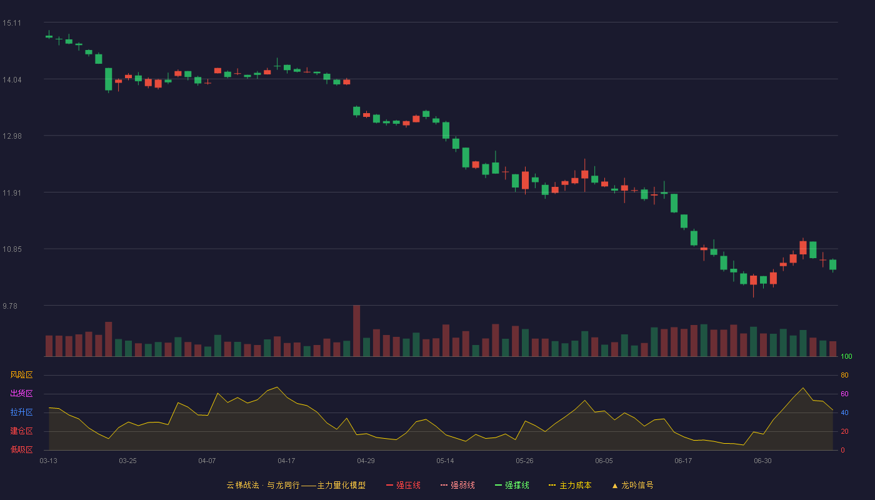Click the green 强撑线 legend line marker
The image size is (875, 500).
(498, 485)
